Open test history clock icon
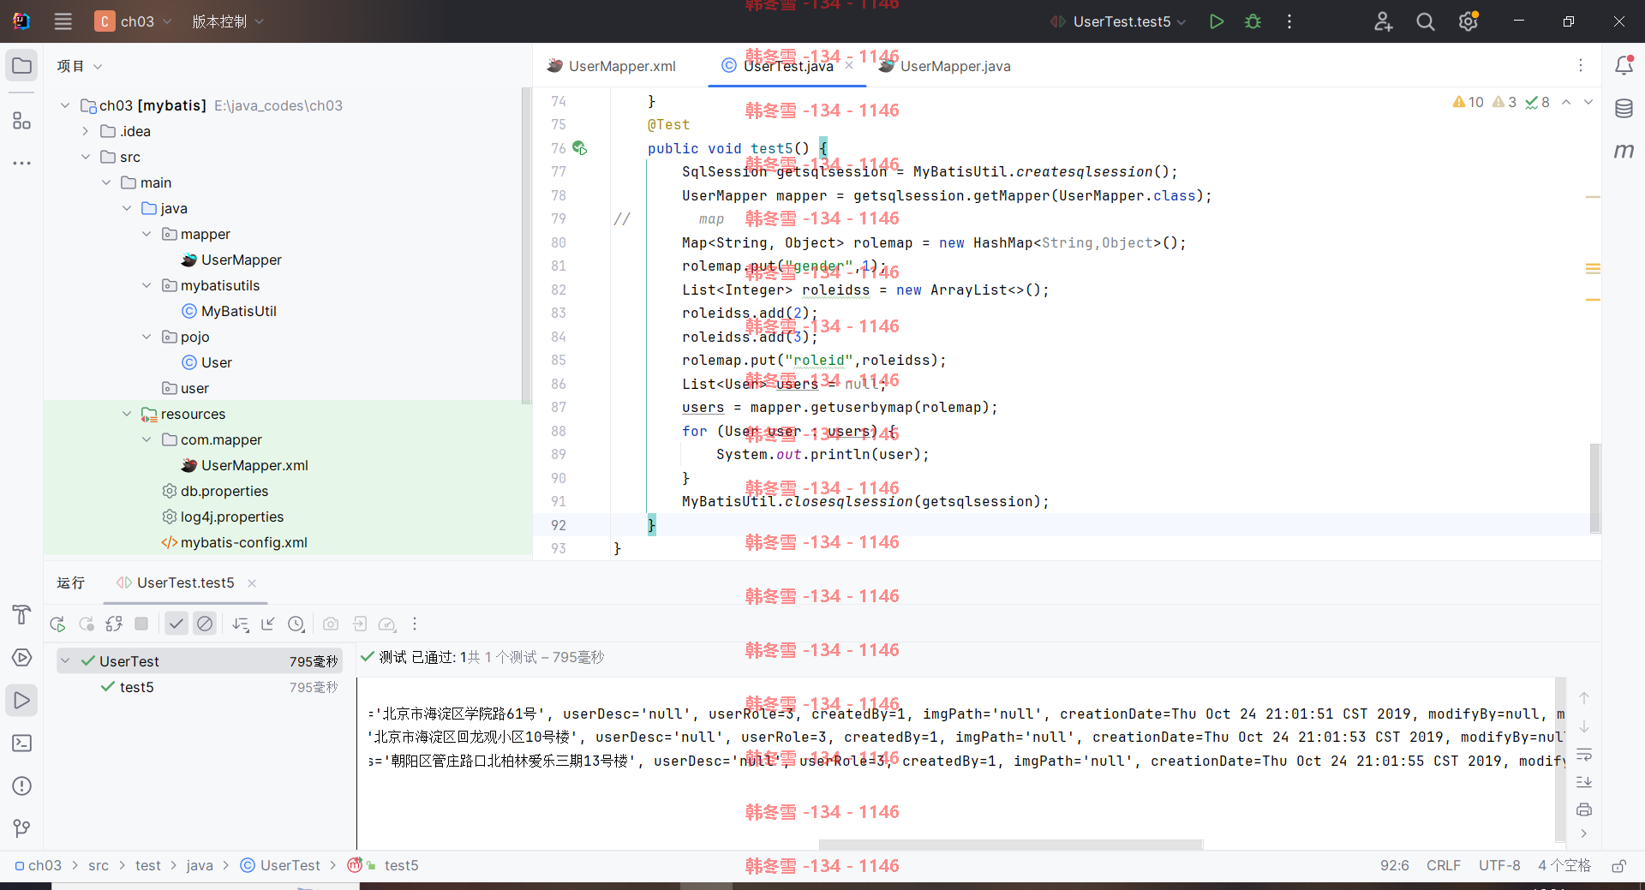This screenshot has height=890, width=1645. 296,624
